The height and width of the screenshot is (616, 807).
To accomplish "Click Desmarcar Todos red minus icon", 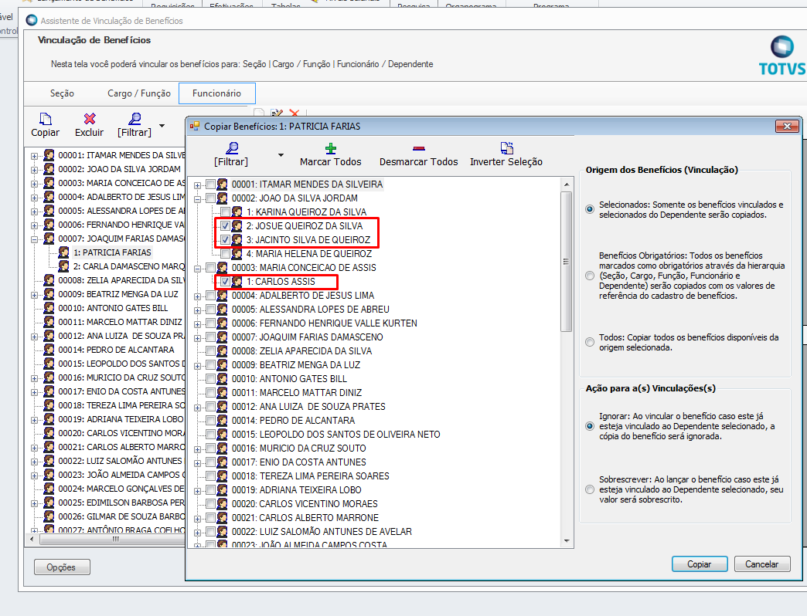I will [418, 148].
